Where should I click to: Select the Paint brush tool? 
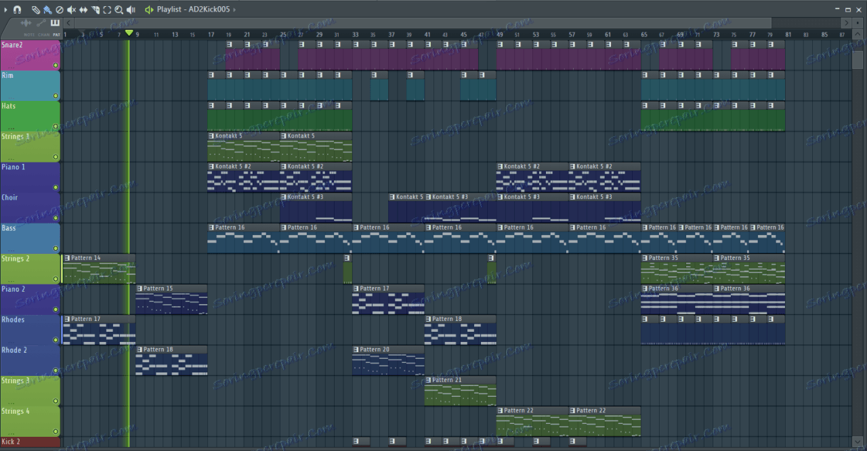tap(47, 9)
